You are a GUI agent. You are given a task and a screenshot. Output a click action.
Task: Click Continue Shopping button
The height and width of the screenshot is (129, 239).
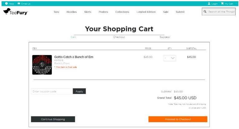point(53,119)
